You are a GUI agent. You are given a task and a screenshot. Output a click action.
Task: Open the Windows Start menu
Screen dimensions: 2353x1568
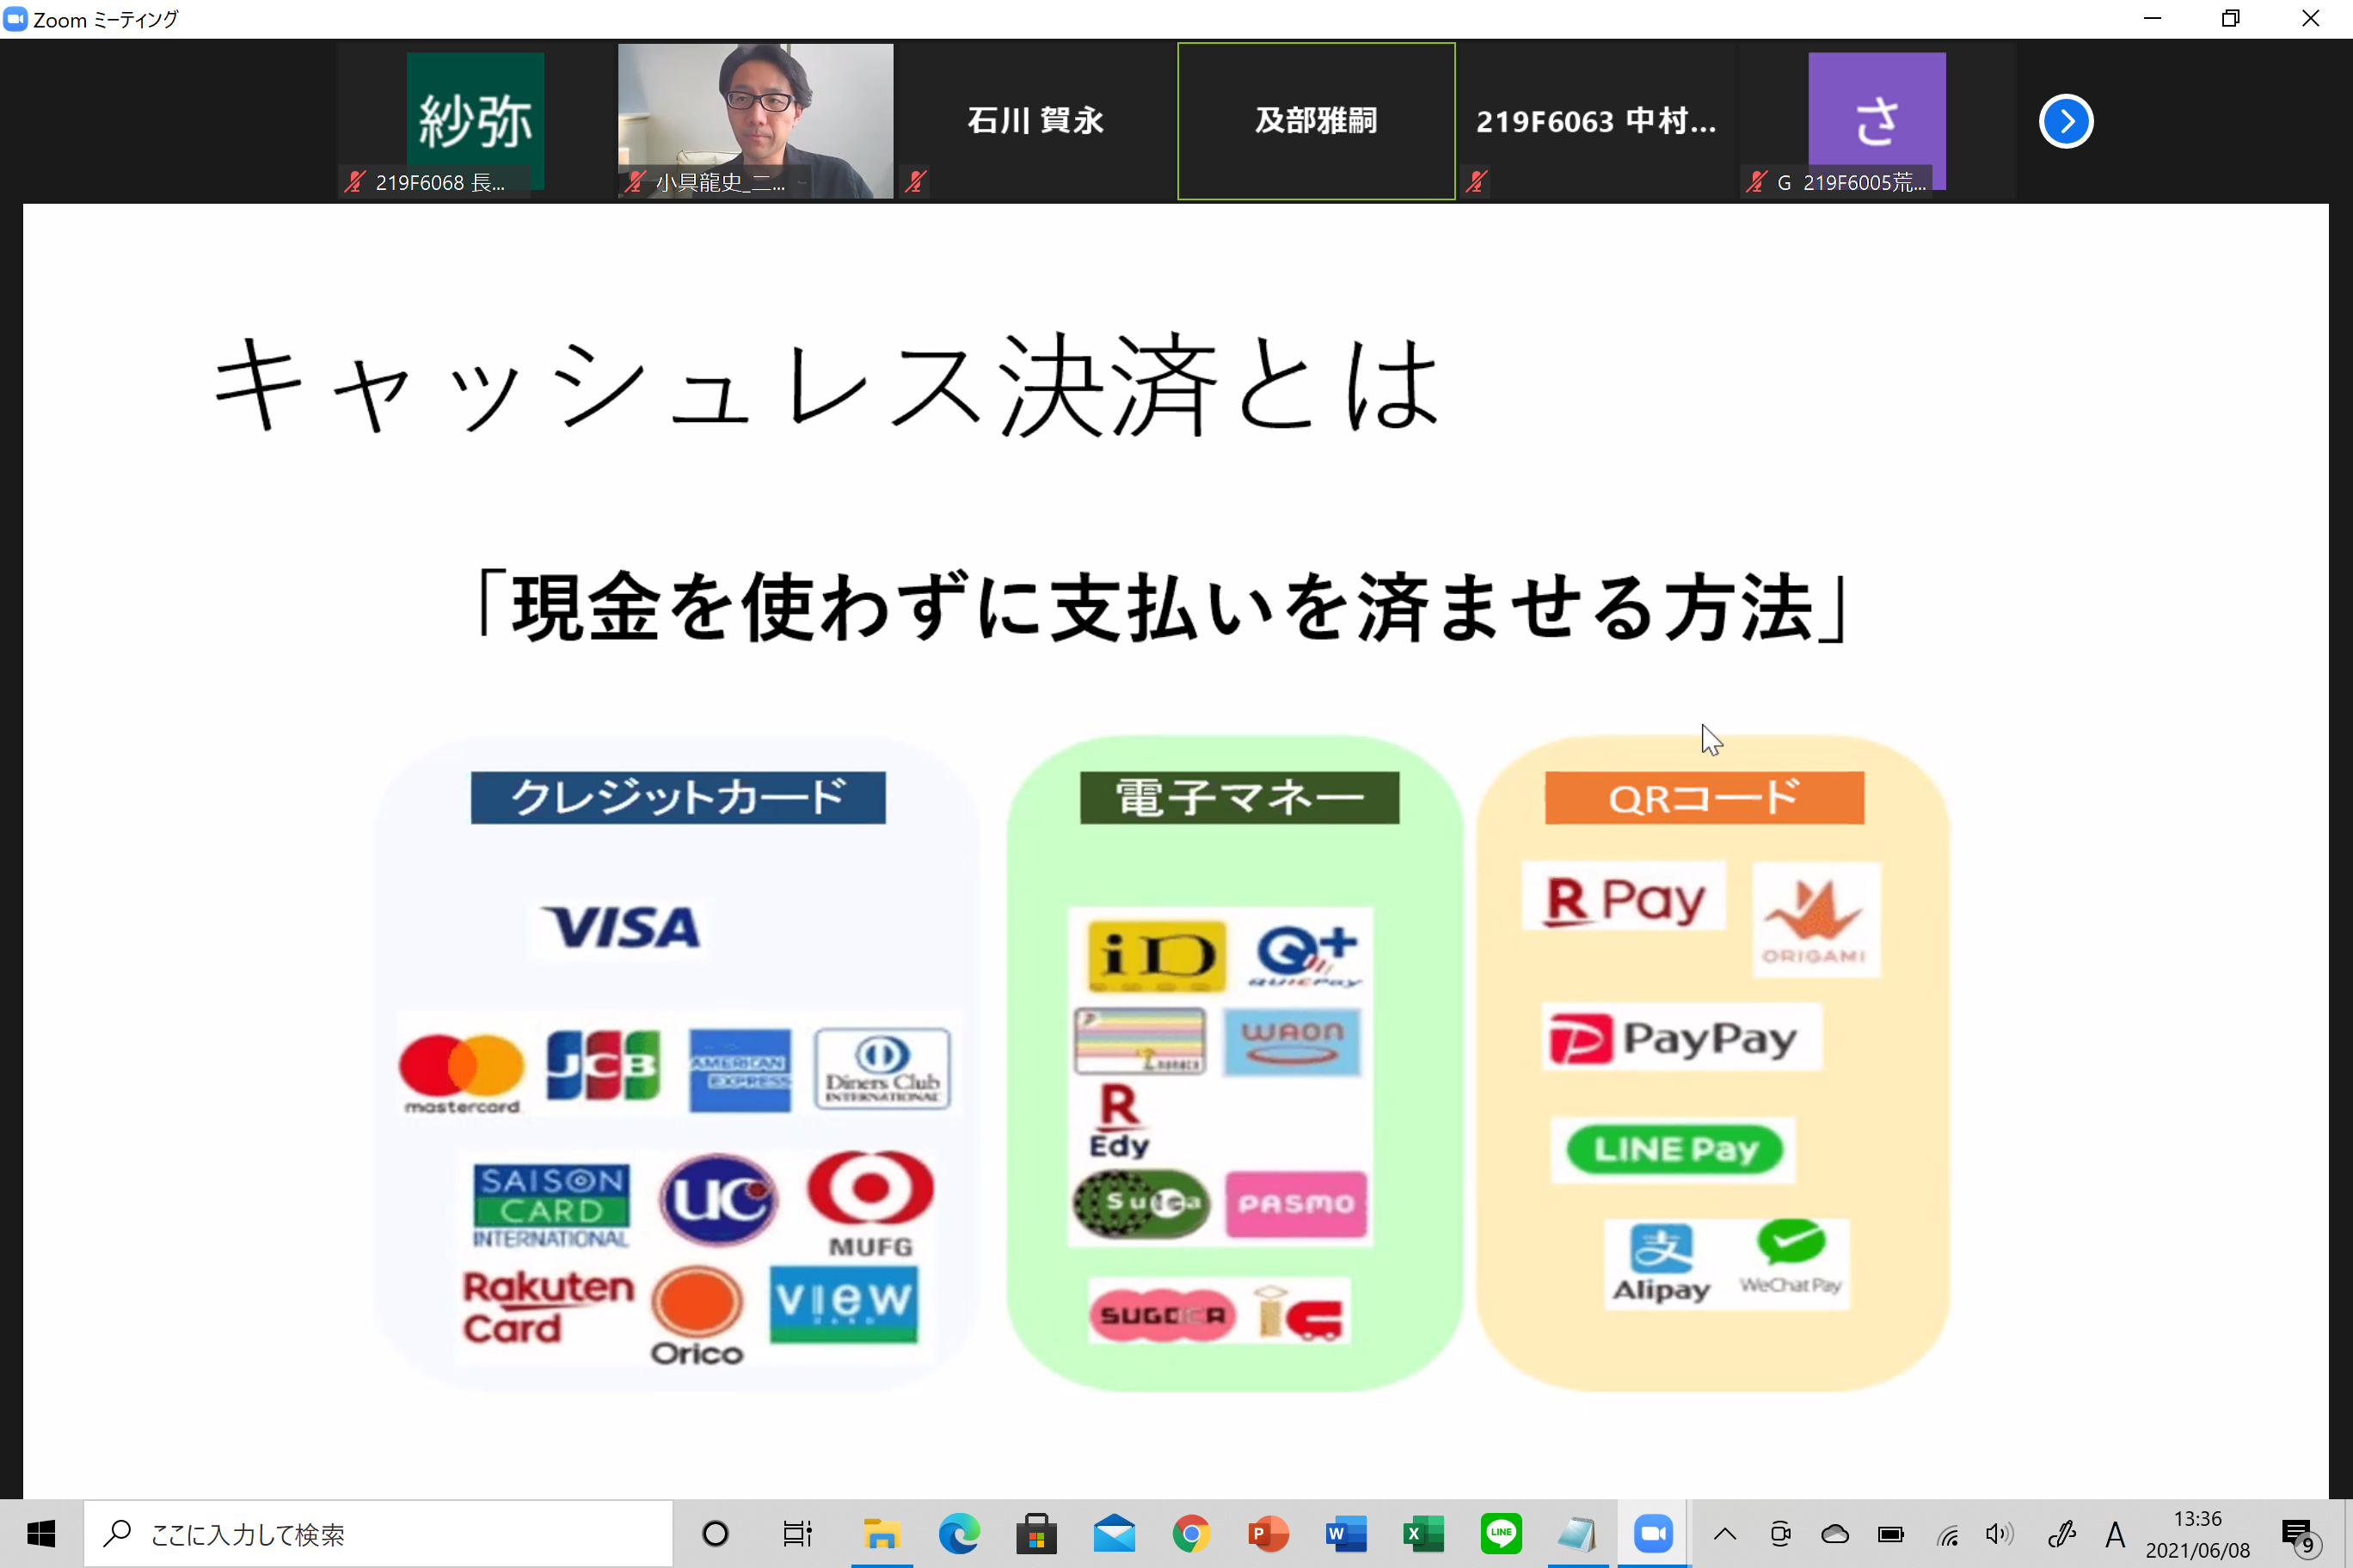41,1533
